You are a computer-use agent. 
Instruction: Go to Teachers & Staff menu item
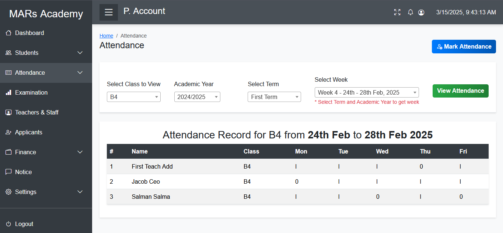tap(46, 112)
